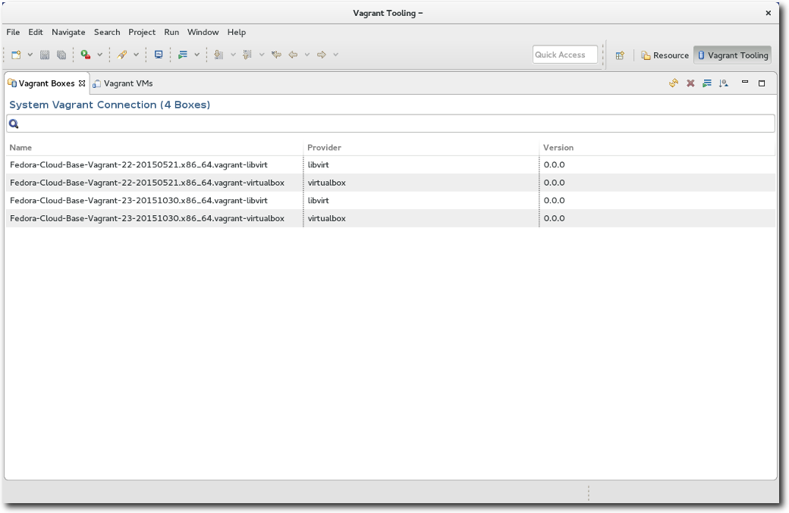789x513 pixels.
Task: Click the red X remove box icon
Action: [690, 83]
